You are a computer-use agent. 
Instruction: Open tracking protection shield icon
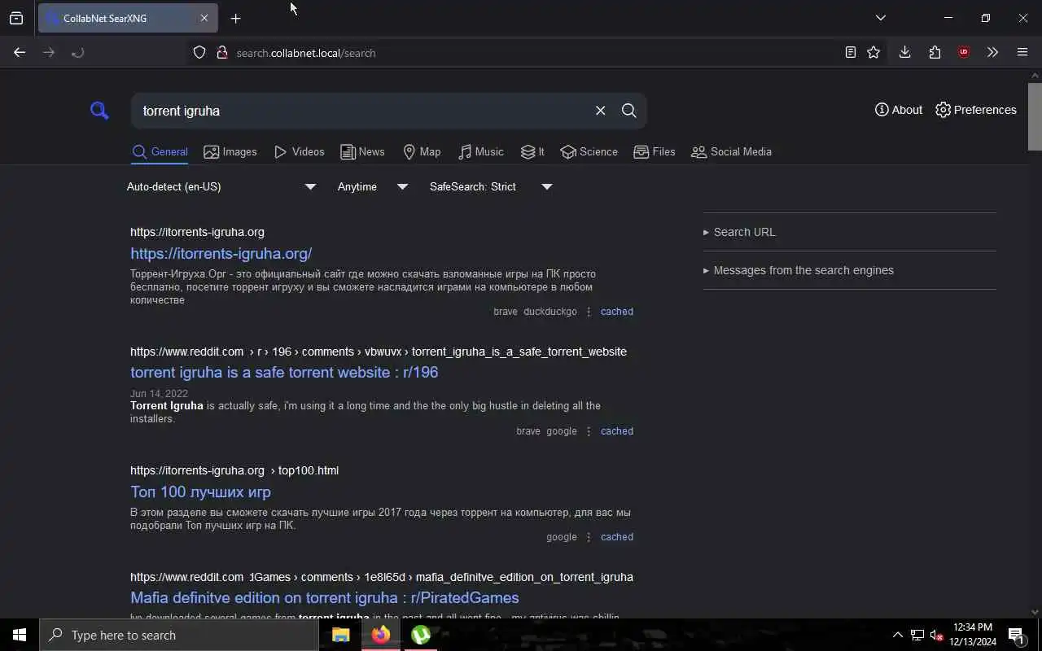(199, 53)
